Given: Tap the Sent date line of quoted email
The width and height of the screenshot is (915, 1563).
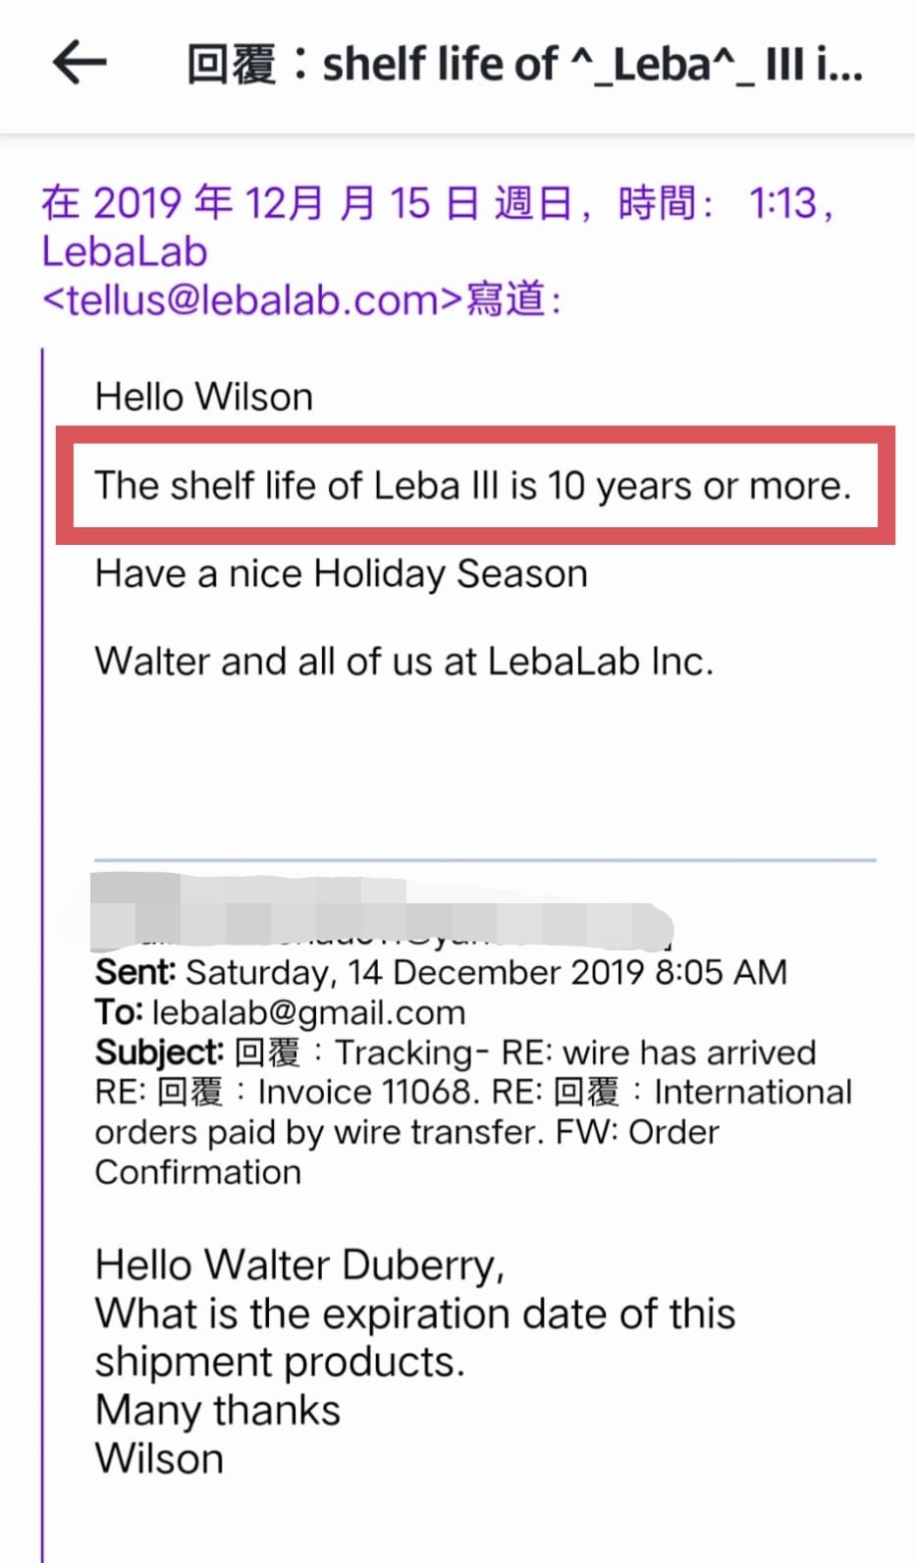Looking at the screenshot, I should click(x=441, y=972).
